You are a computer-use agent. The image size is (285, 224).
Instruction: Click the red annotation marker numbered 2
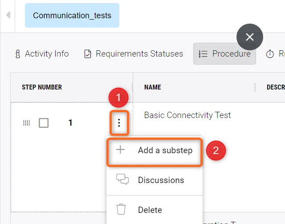[x=216, y=150]
